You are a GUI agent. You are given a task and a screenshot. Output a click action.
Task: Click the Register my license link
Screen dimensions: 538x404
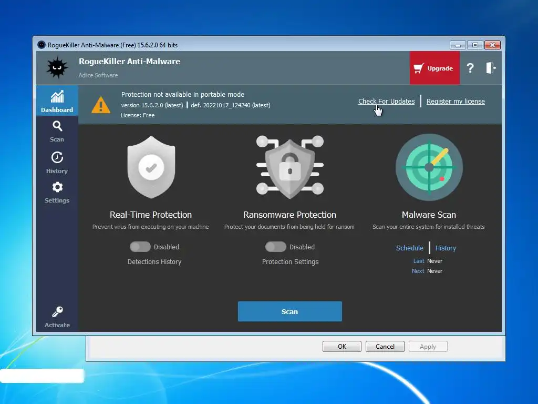(456, 102)
